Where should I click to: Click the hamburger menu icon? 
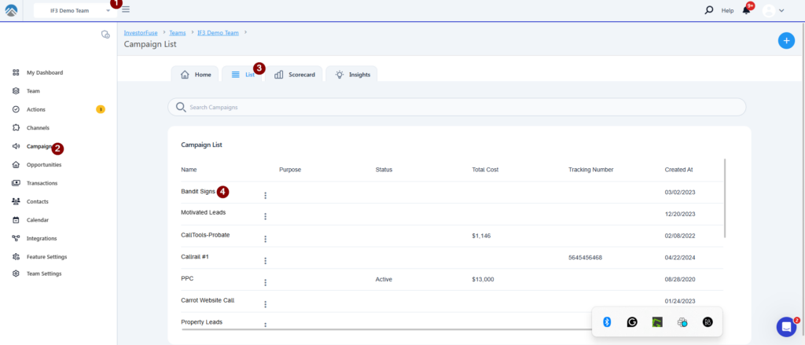point(126,10)
